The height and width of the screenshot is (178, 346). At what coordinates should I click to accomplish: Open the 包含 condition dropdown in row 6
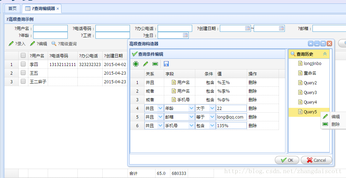click(x=212, y=125)
